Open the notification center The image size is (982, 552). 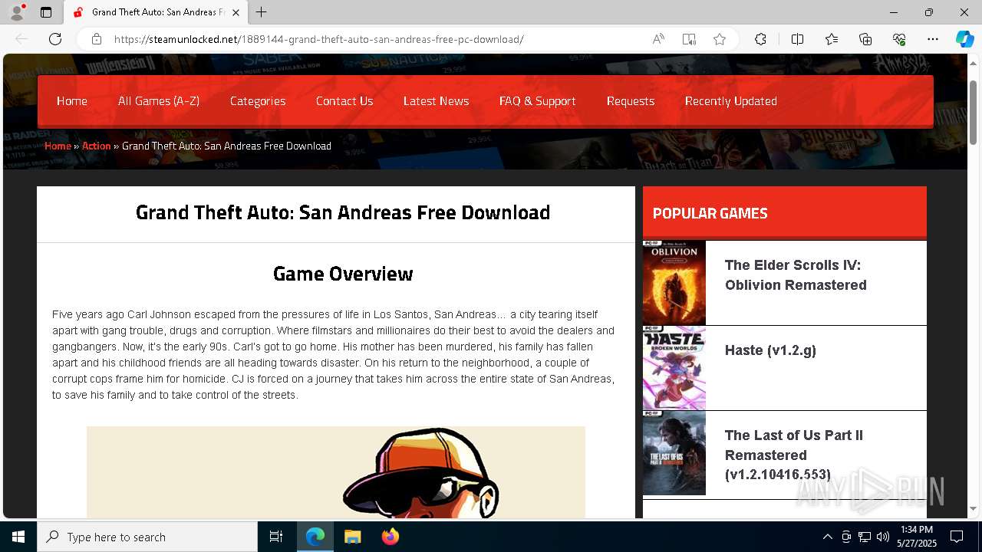coord(957,537)
